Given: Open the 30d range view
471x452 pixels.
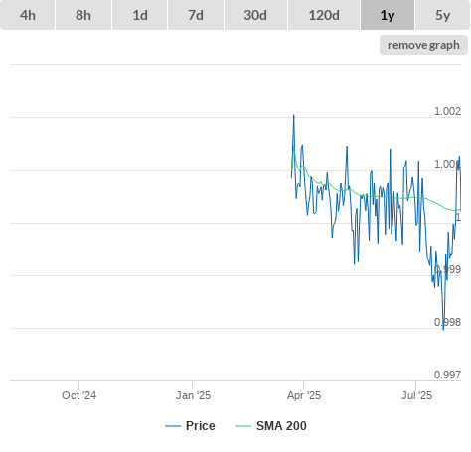Looking at the screenshot, I should [255, 15].
